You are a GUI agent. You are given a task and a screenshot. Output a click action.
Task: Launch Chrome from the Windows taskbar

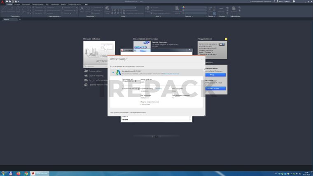[26, 173]
